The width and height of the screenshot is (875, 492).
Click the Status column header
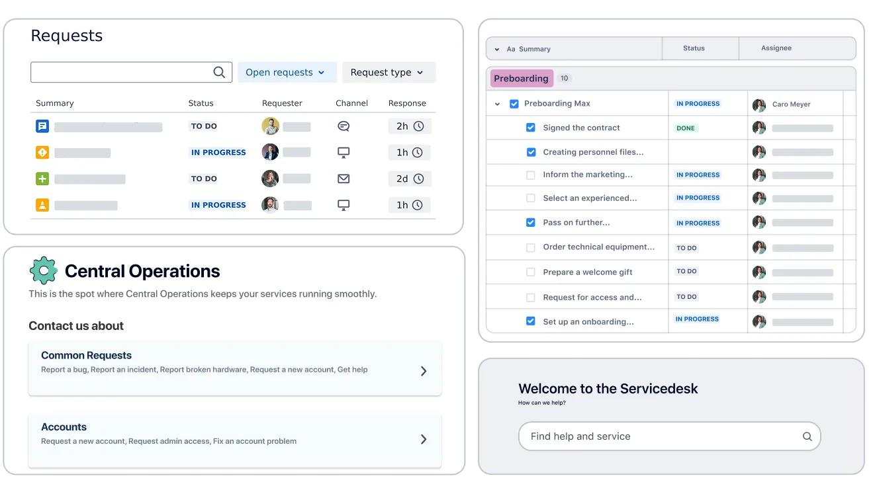(693, 48)
